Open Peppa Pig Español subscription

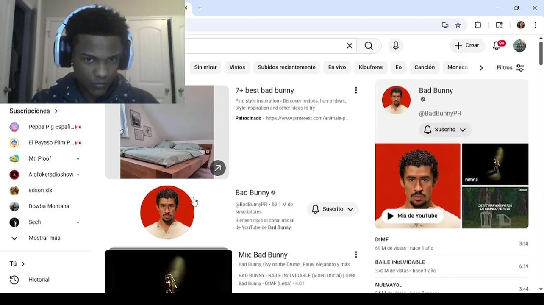tap(46, 127)
